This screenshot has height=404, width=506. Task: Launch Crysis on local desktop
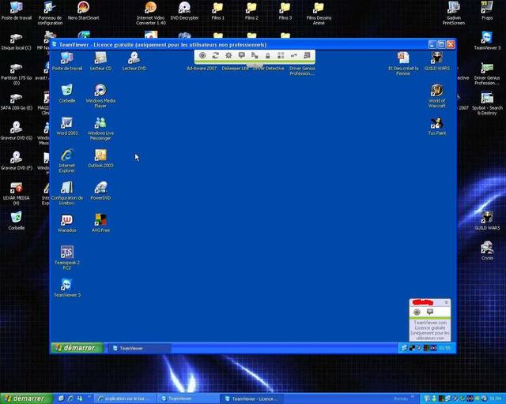[x=487, y=251]
